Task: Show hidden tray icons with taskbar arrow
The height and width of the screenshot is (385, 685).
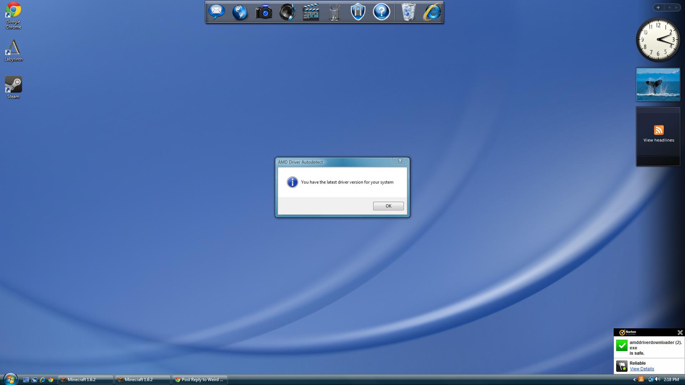Action: [x=634, y=380]
